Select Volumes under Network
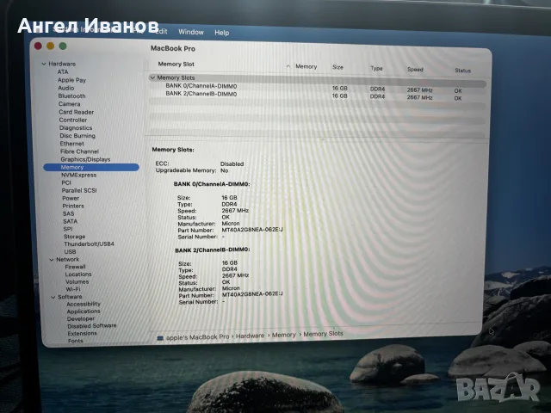The image size is (551, 413). [x=77, y=281]
